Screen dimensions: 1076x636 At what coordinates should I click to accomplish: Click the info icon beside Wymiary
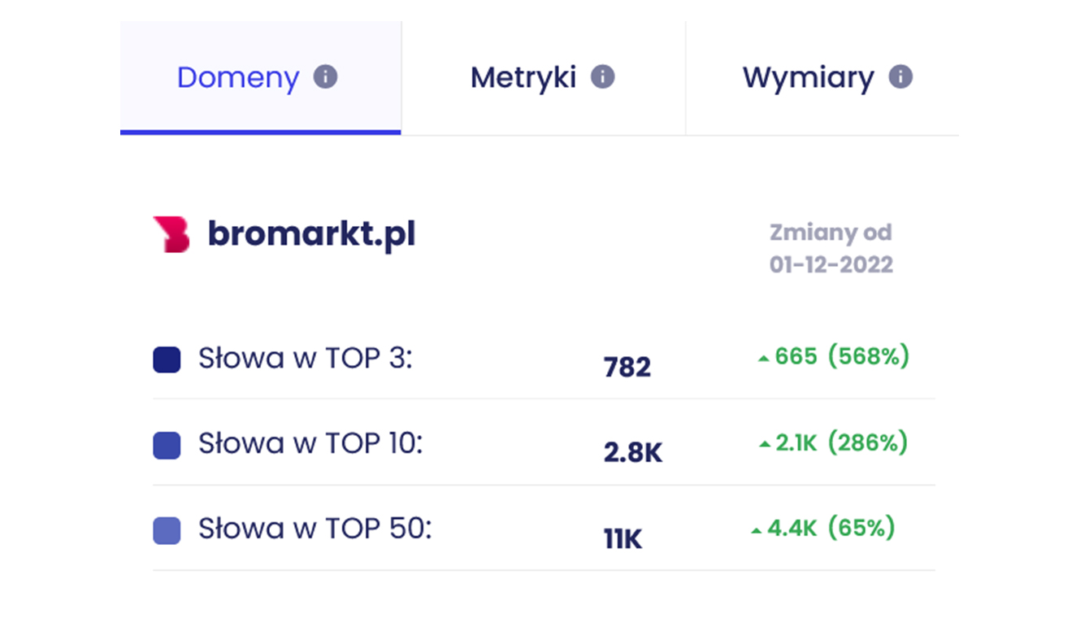[x=900, y=77]
